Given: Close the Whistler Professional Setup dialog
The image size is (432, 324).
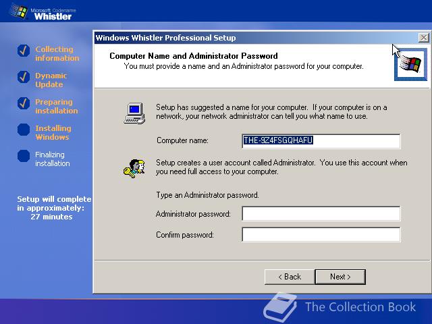Looking at the screenshot, I should coord(423,38).
